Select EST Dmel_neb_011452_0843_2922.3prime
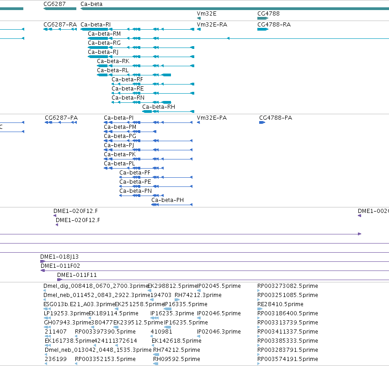 tap(97, 295)
